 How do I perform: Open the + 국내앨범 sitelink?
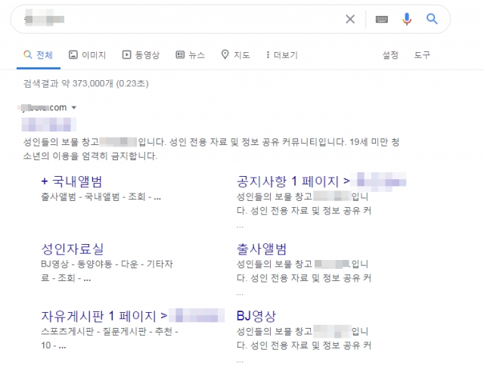tap(72, 181)
